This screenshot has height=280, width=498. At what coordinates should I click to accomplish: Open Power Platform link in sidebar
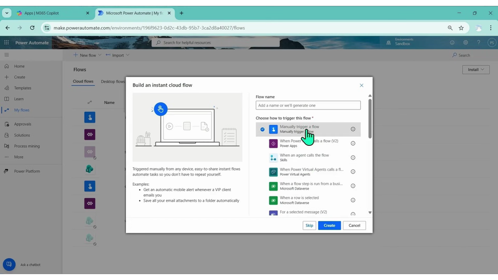tap(27, 171)
